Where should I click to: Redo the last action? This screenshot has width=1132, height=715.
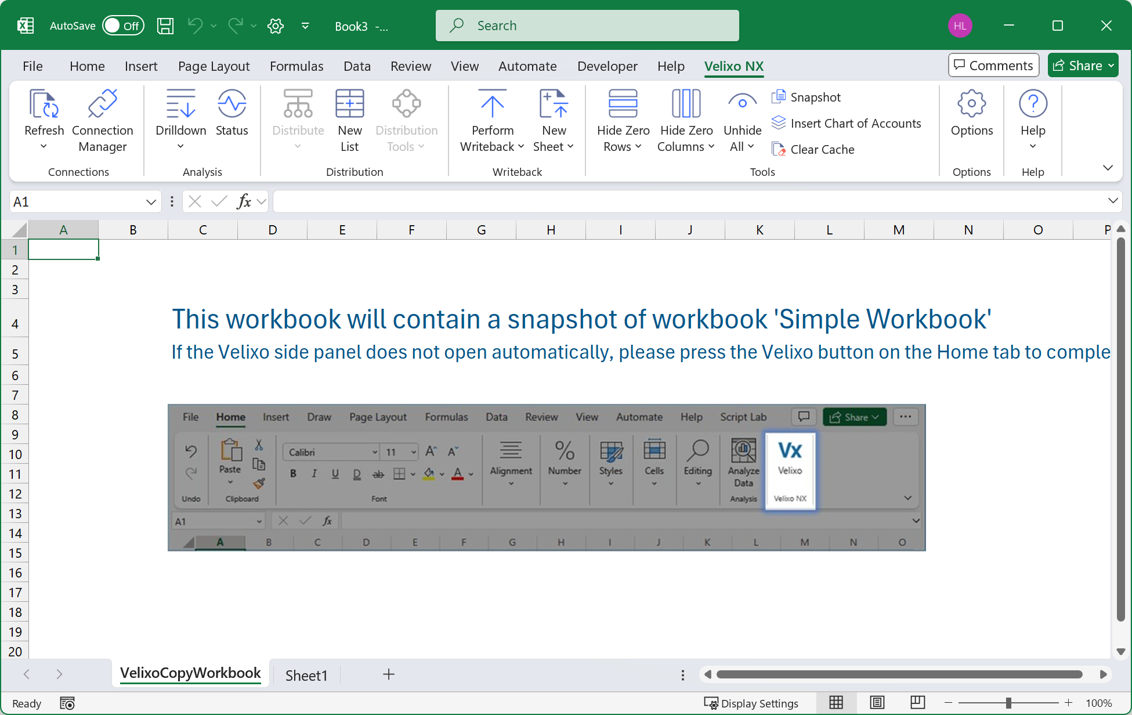tap(236, 26)
